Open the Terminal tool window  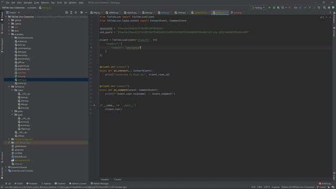point(60,183)
